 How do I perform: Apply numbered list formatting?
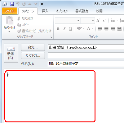pyautogui.click(x=122, y=21)
